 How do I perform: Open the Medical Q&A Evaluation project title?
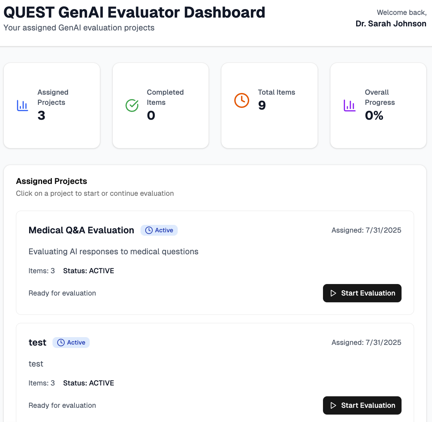[81, 230]
